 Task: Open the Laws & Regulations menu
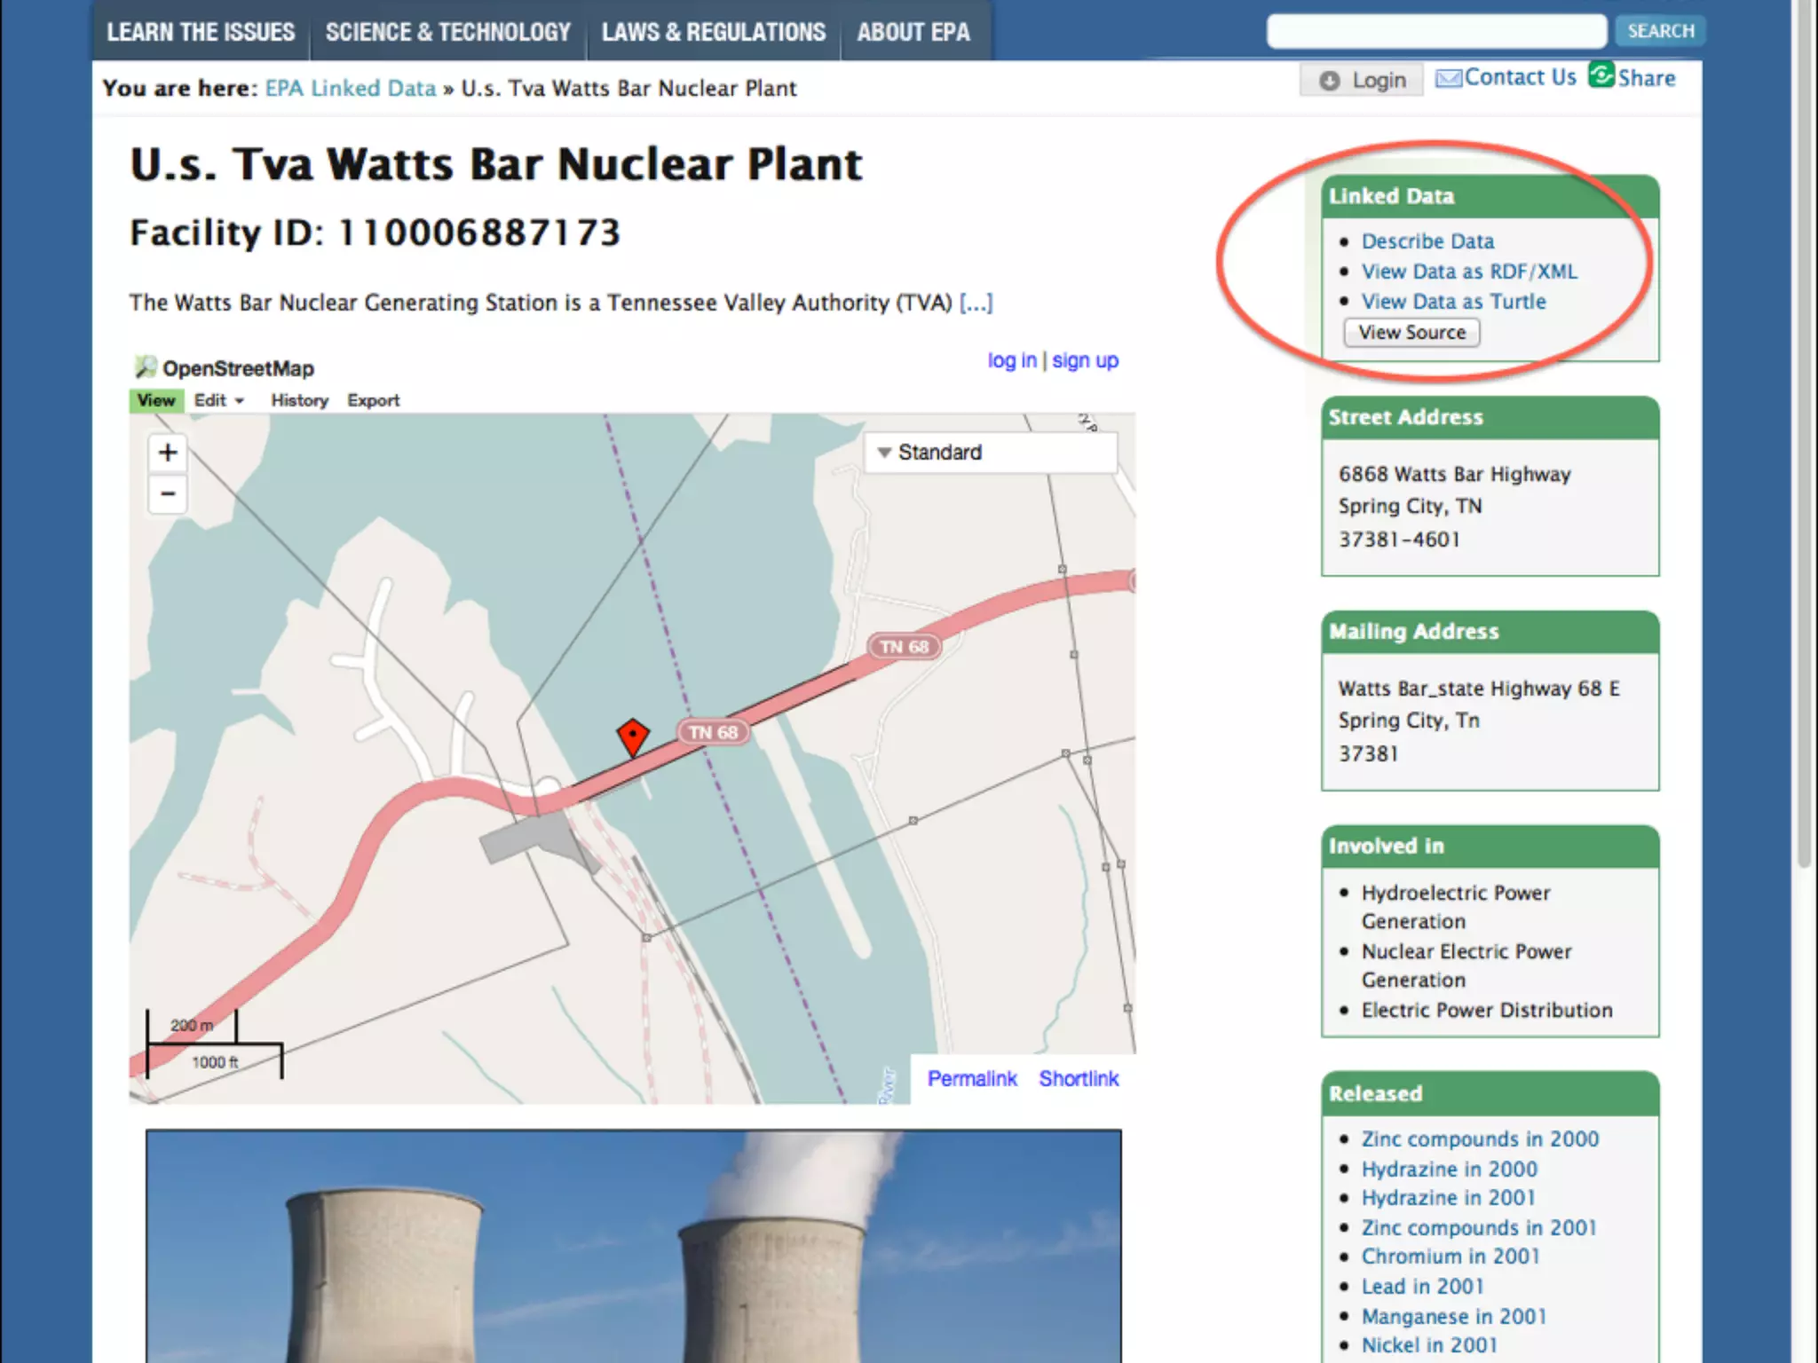pos(713,32)
